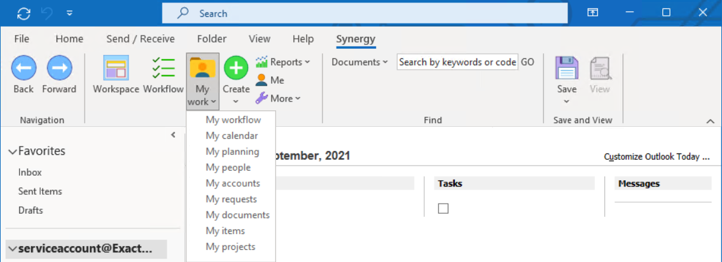Click the green Create plus icon
The height and width of the screenshot is (262, 722).
pyautogui.click(x=236, y=68)
